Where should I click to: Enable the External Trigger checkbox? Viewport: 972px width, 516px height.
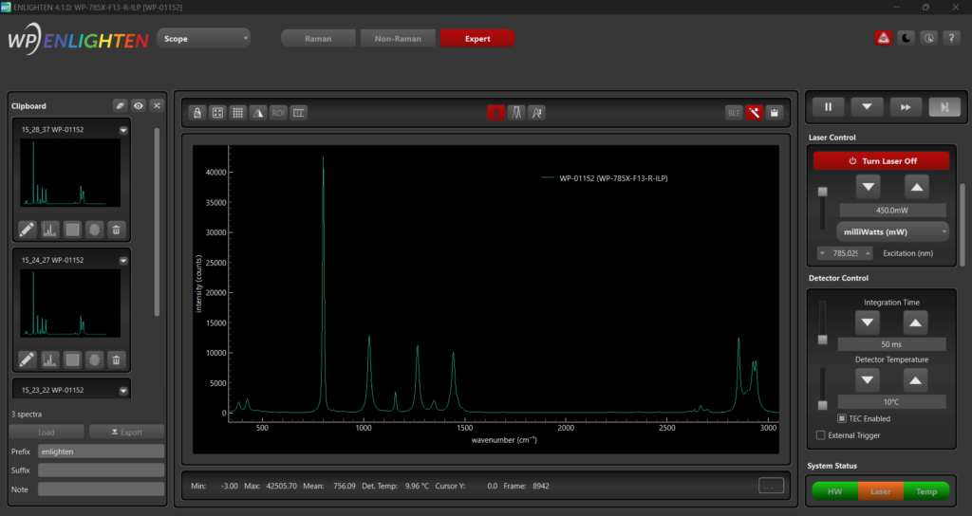[x=821, y=435]
